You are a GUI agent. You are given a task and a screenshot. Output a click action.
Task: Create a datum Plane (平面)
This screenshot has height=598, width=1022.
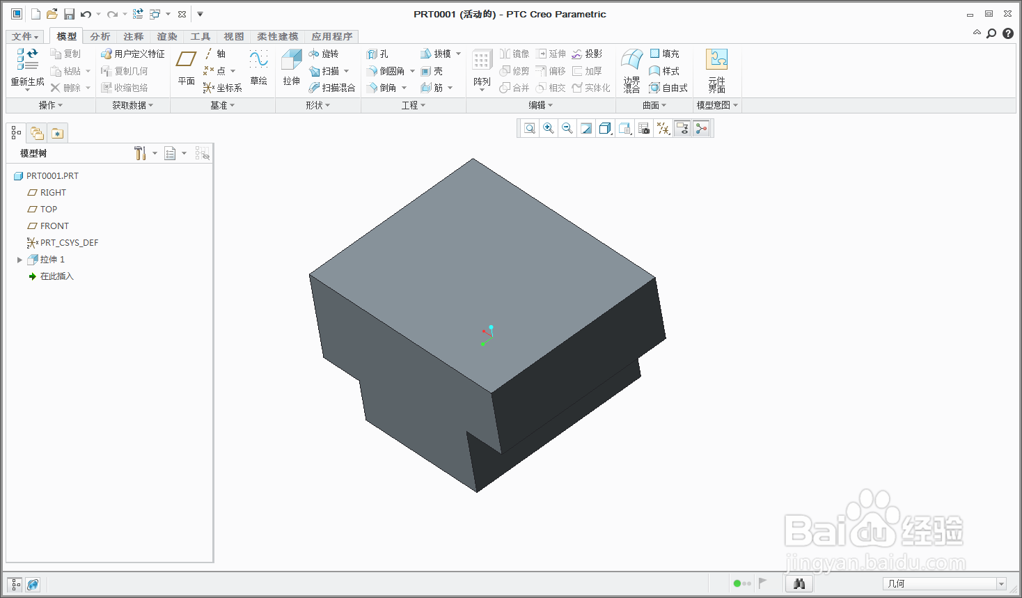tap(186, 68)
